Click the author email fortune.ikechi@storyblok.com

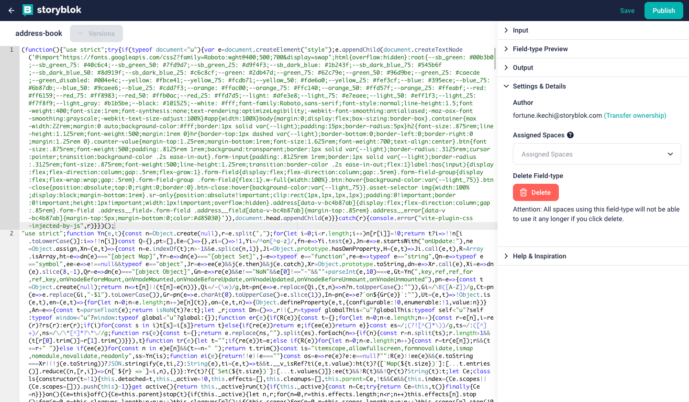coord(557,115)
